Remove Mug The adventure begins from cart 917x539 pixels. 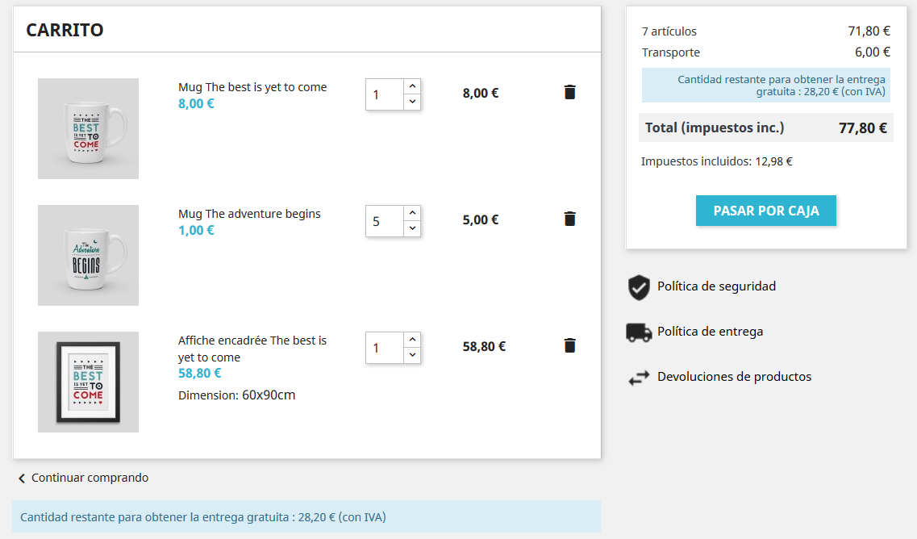click(x=570, y=219)
